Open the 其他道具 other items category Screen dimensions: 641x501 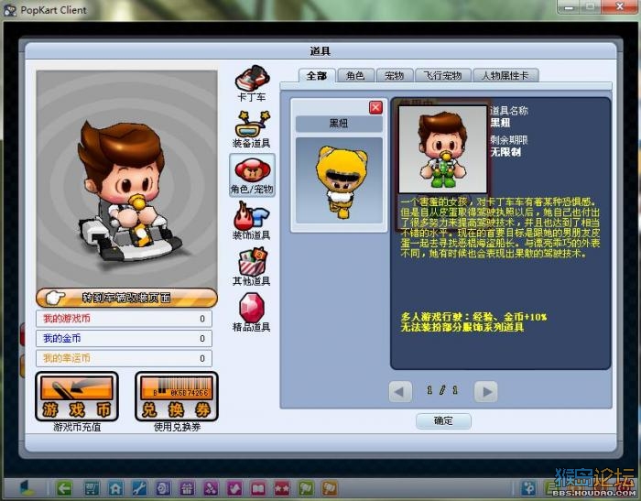[252, 267]
